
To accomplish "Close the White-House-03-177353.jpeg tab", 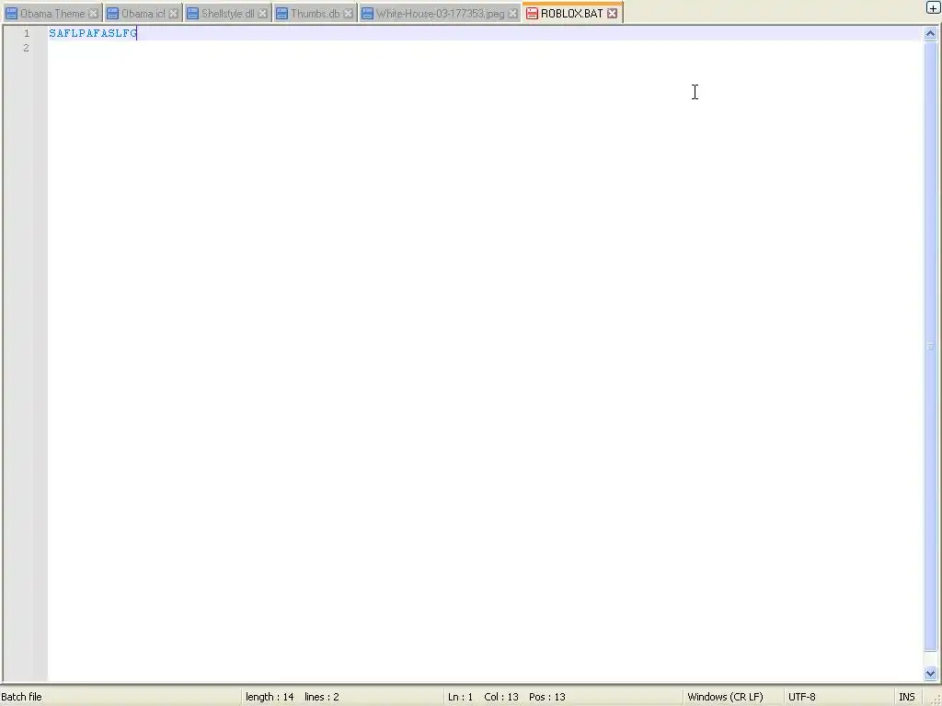I will tap(513, 13).
